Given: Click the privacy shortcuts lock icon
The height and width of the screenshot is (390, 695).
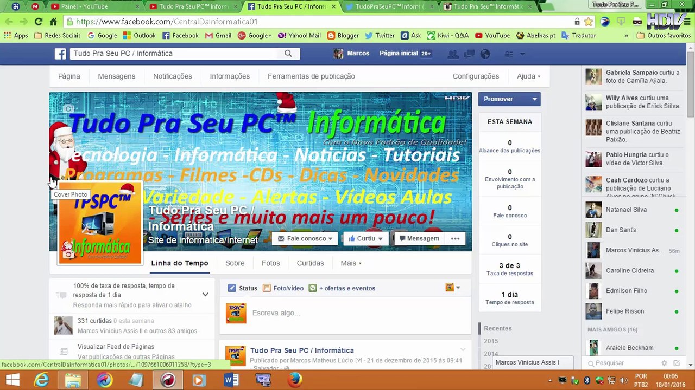Looking at the screenshot, I should [x=509, y=54].
